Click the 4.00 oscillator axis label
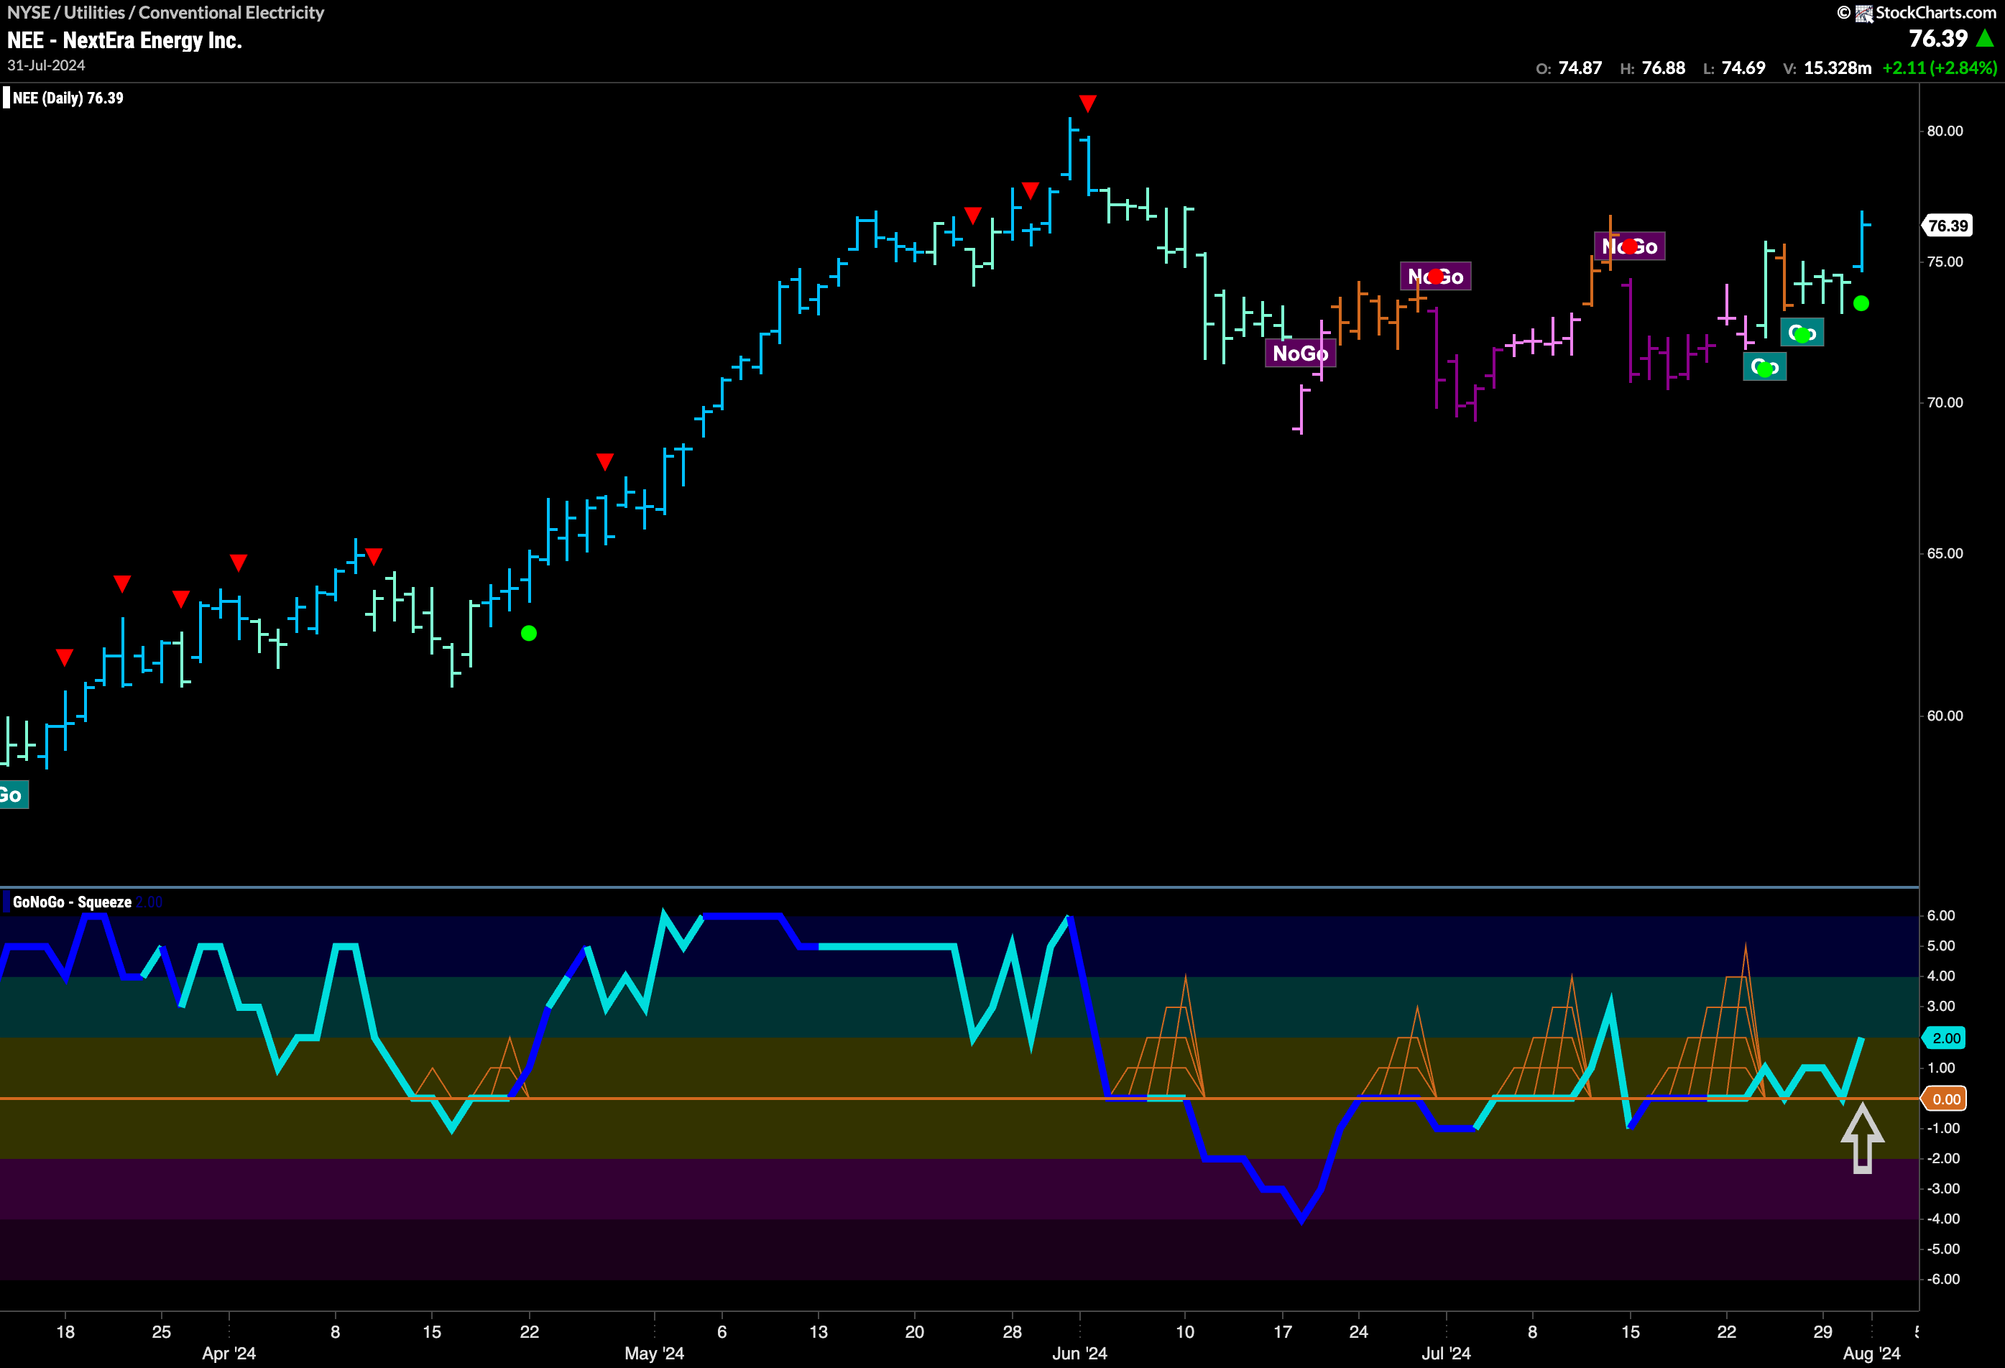 (x=1941, y=976)
